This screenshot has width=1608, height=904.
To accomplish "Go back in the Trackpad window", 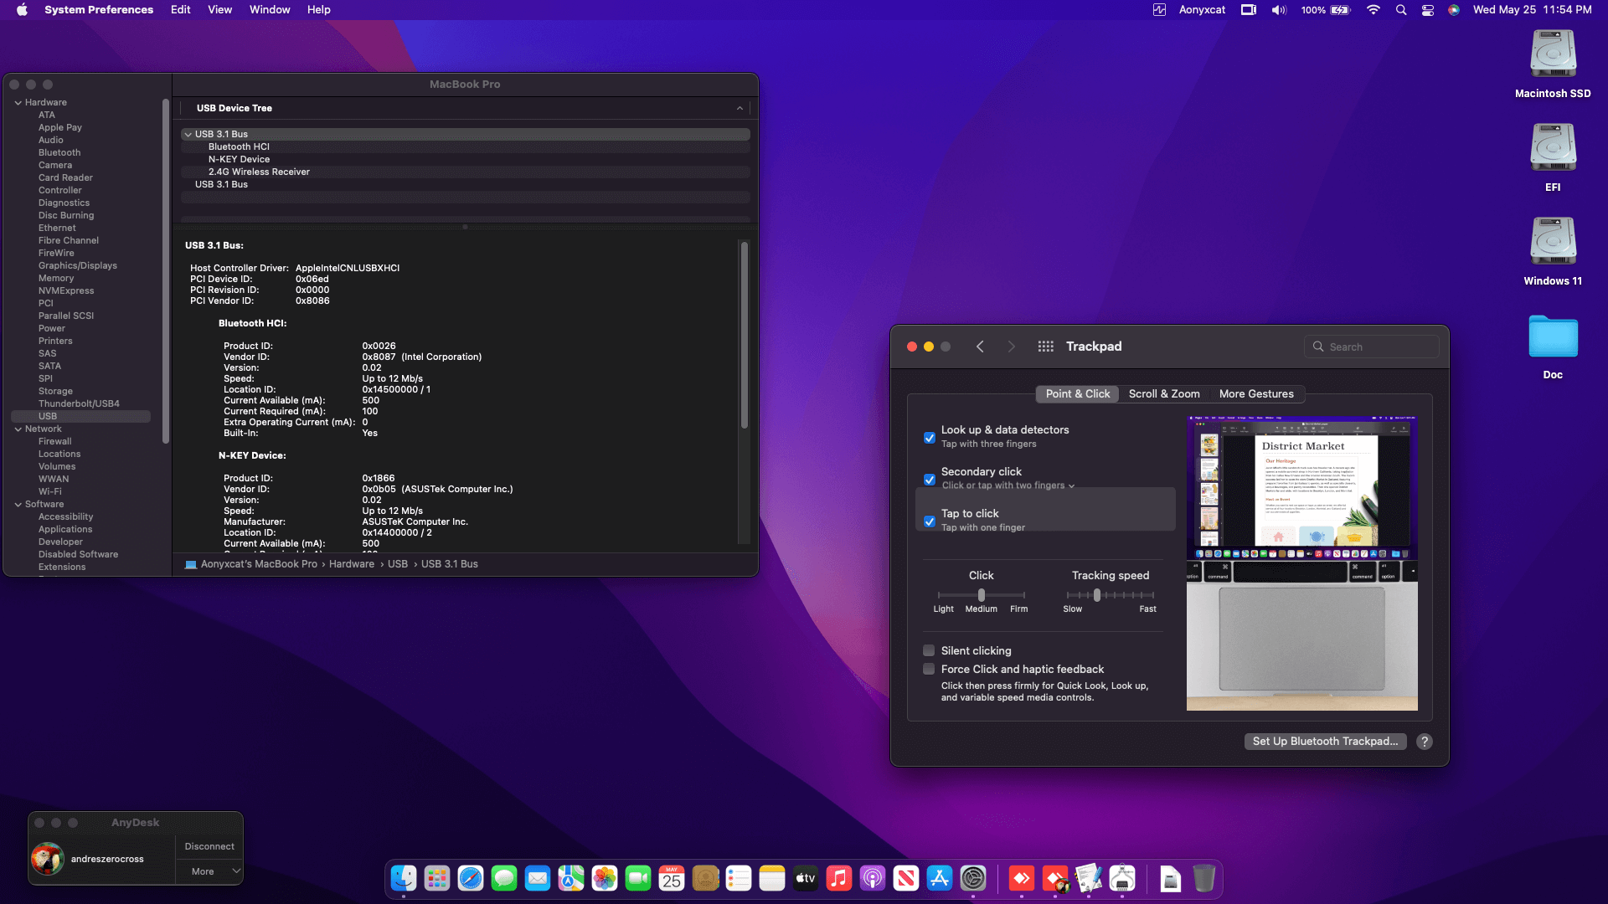I will coord(980,347).
